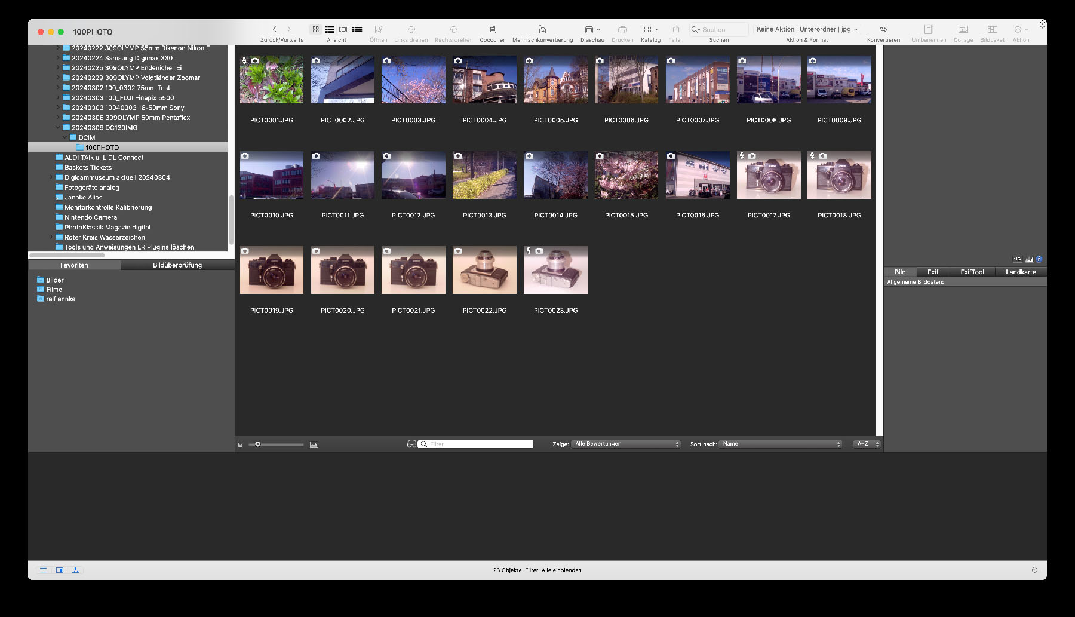Start the Diaschau slideshow
The image size is (1075, 617).
(589, 29)
